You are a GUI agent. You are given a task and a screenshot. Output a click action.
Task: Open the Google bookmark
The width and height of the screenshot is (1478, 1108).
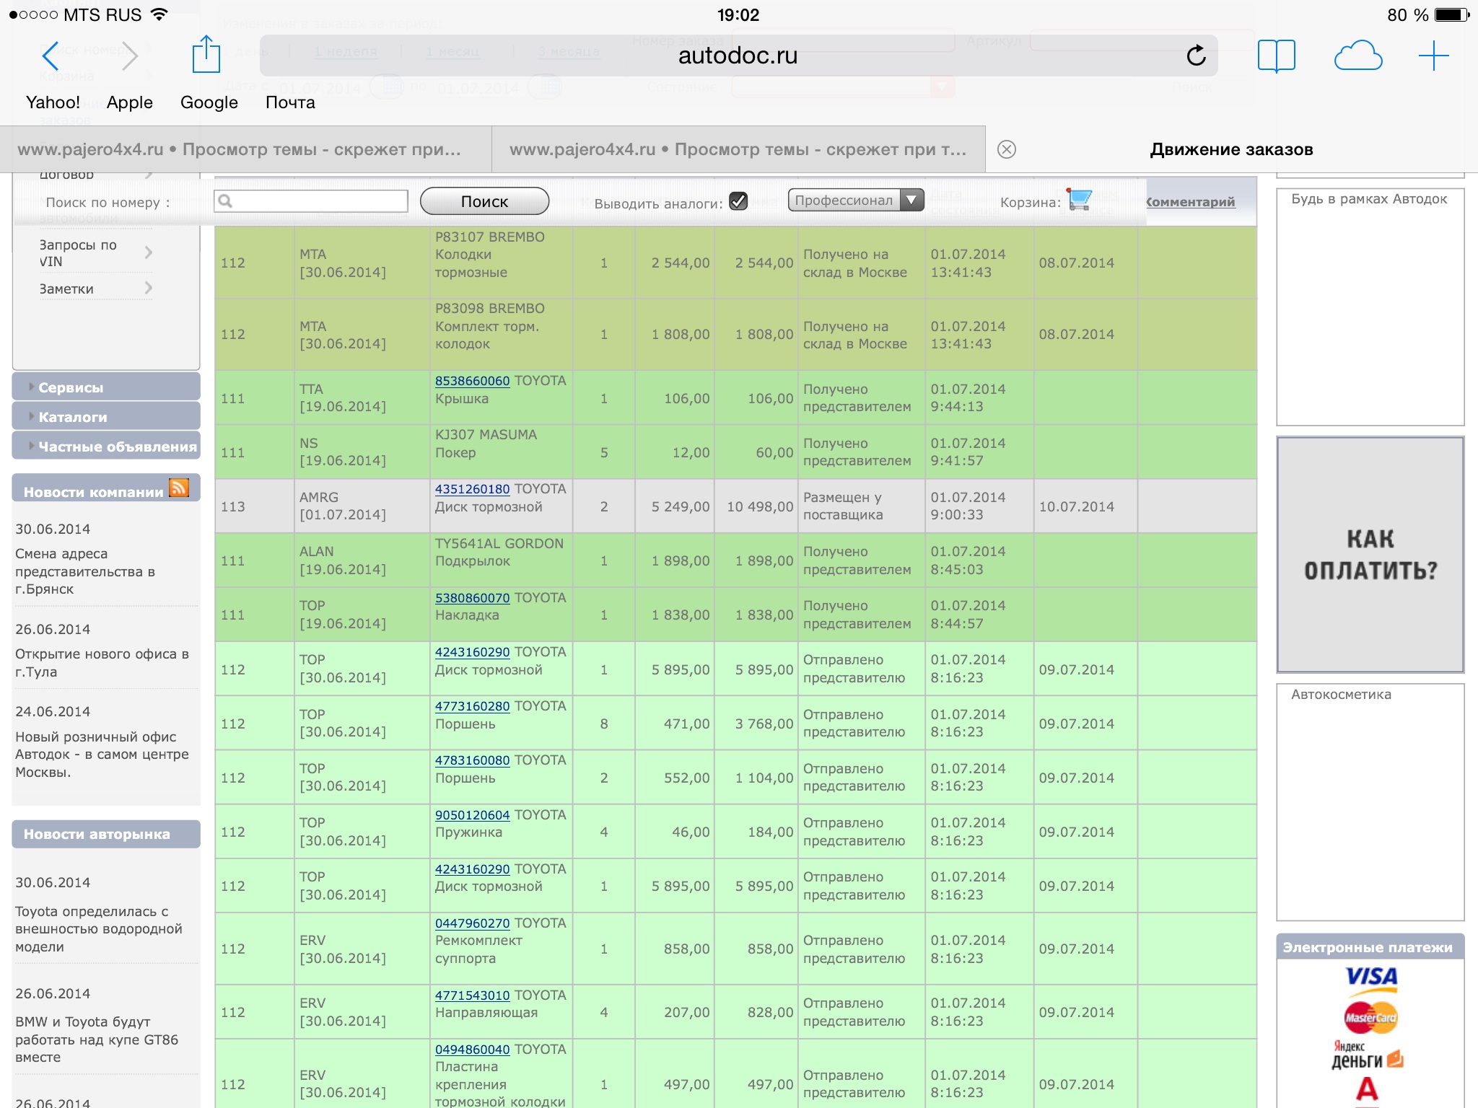[x=209, y=102]
